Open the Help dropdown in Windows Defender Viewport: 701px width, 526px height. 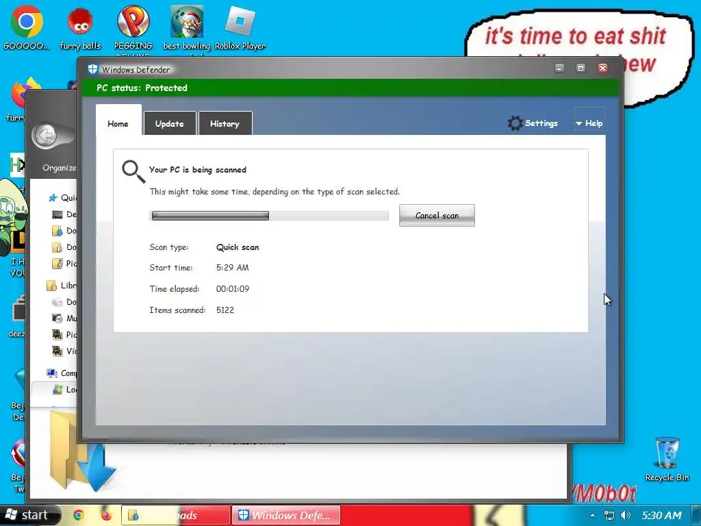(589, 123)
